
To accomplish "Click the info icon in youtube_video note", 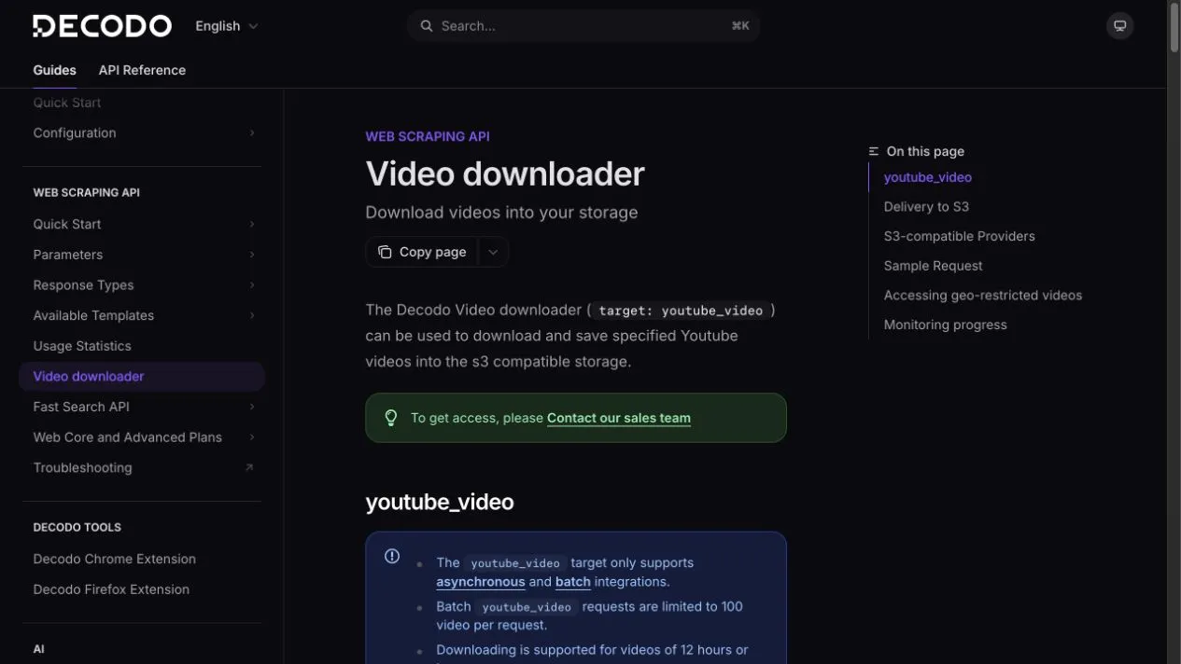I will coord(392,556).
